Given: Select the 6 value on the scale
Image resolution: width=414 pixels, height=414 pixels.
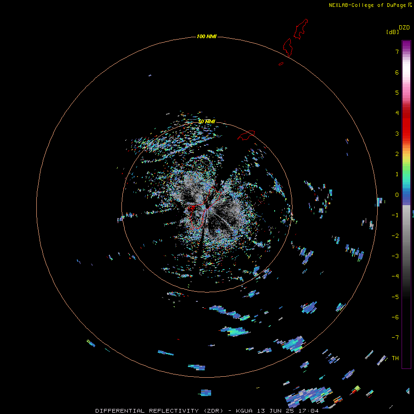Looking at the screenshot, I should pyautogui.click(x=397, y=72).
